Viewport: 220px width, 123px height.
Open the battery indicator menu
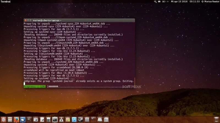tap(164, 2)
